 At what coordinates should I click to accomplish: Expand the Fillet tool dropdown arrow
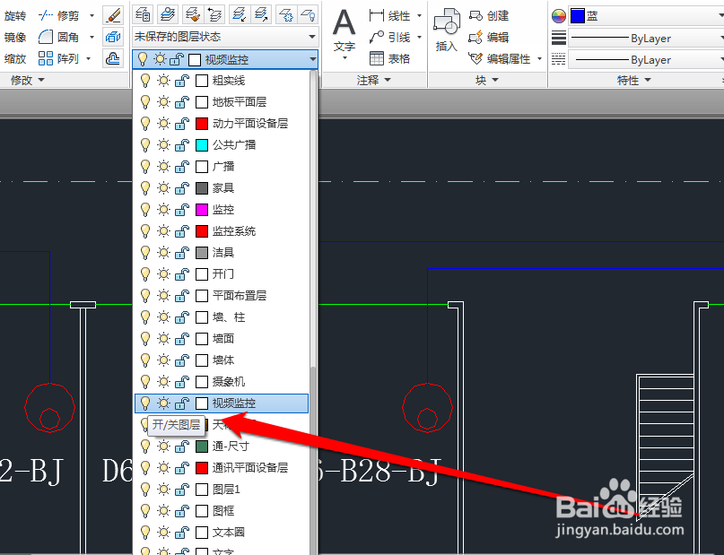click(92, 37)
